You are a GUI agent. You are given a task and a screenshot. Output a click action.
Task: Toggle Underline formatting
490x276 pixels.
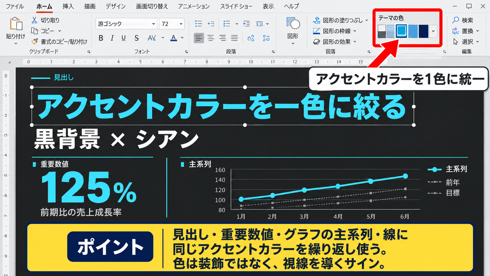pyautogui.click(x=124, y=38)
